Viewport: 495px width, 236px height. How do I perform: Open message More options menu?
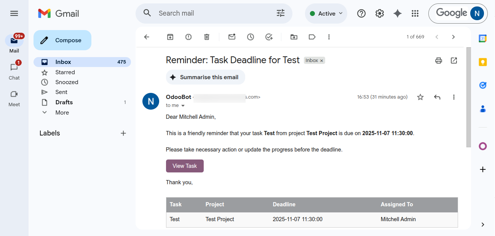point(453,97)
